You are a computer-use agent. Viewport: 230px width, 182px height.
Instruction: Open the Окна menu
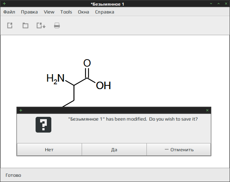(x=84, y=12)
